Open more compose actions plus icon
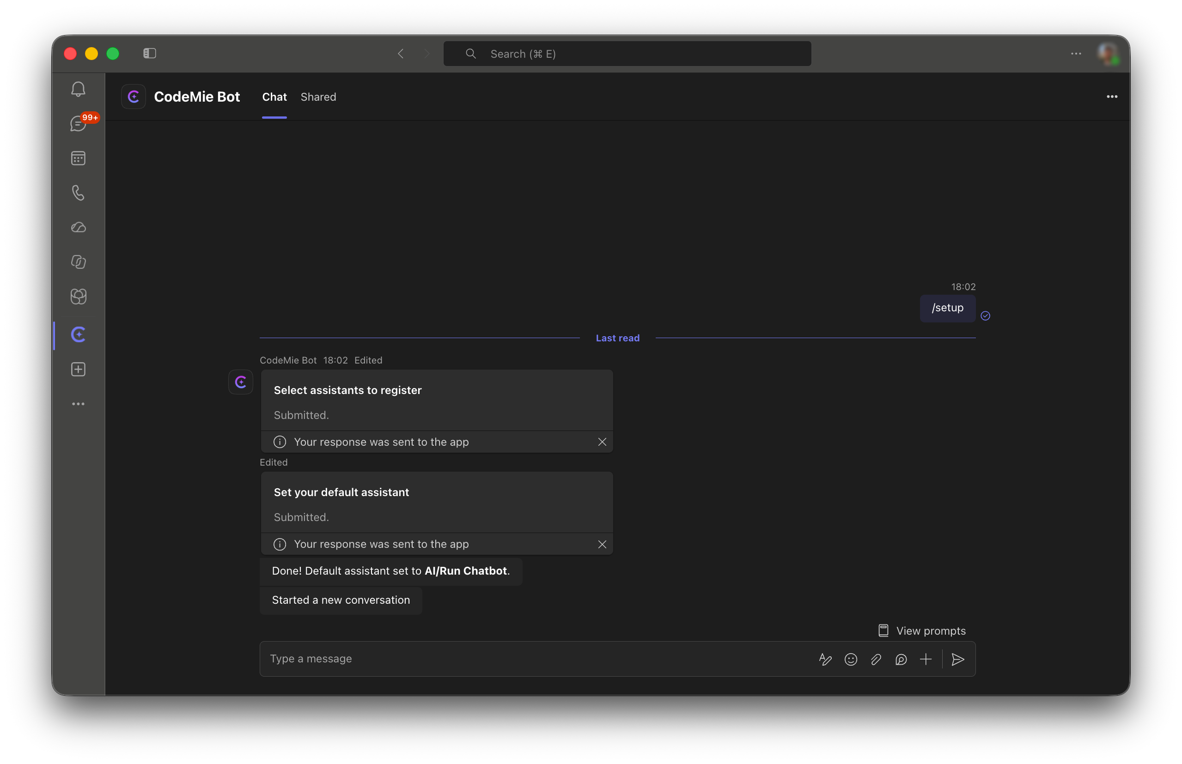This screenshot has height=764, width=1182. tap(926, 659)
